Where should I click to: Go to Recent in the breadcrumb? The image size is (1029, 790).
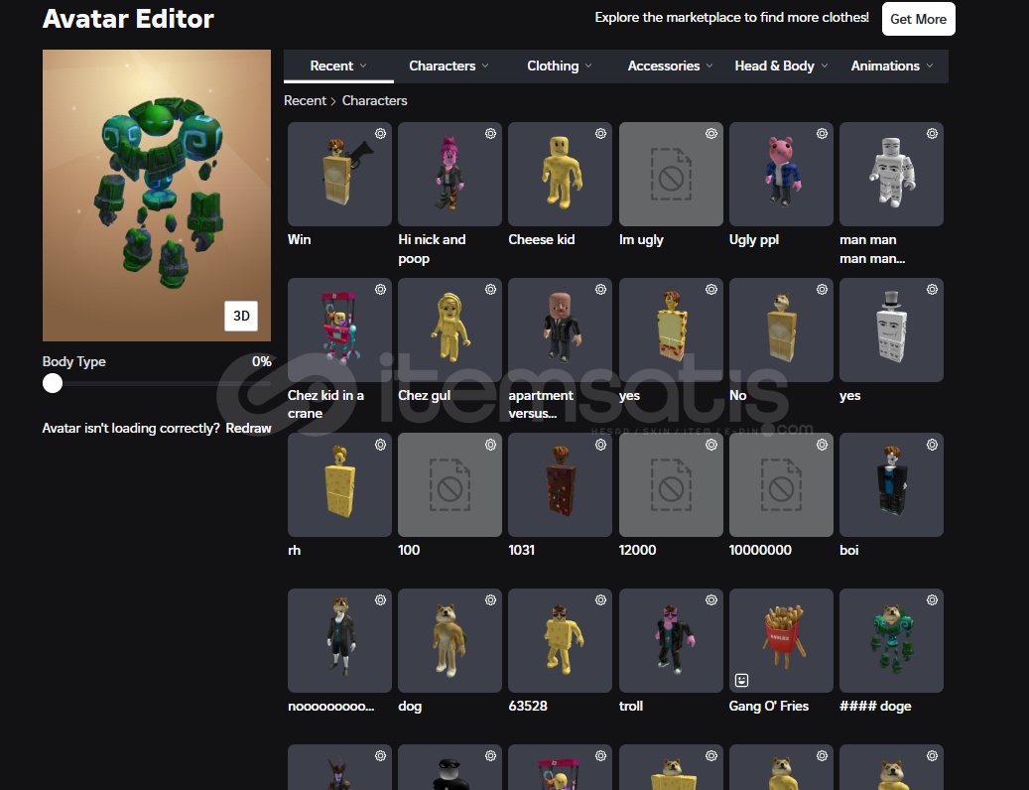click(x=305, y=101)
